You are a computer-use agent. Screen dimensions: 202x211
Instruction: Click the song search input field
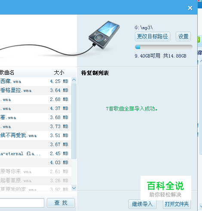pyautogui.click(x=22, y=203)
